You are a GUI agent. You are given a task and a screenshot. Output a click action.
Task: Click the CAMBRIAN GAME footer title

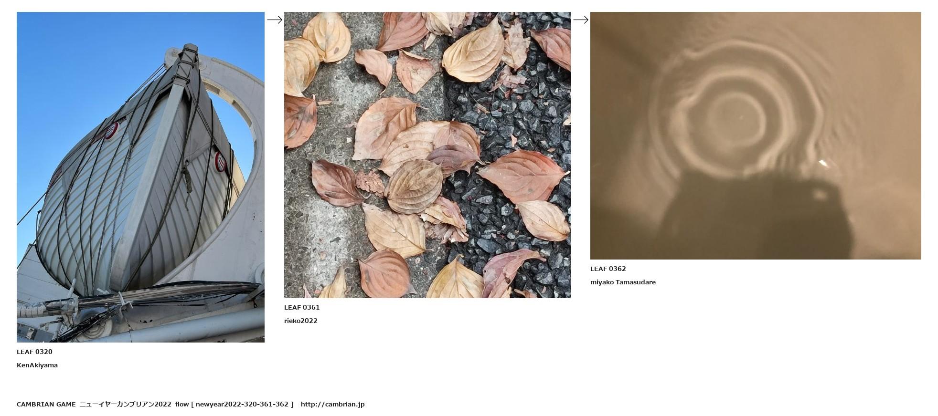coord(46,404)
